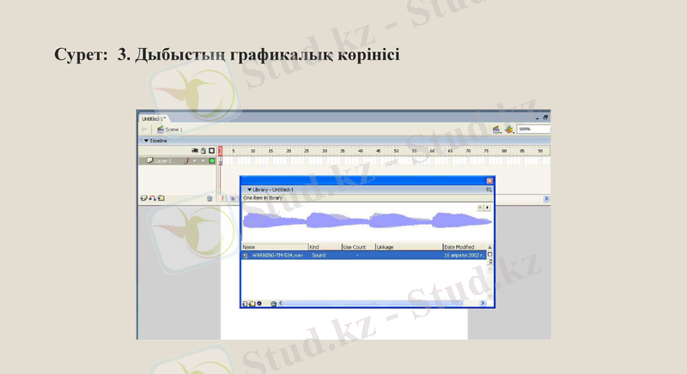
Task: Select the WARNING-TM-534.wav library item
Action: [x=363, y=256]
